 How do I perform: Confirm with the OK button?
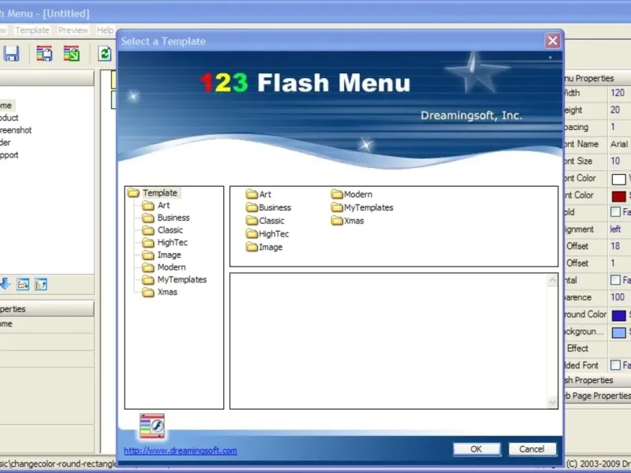coord(477,449)
